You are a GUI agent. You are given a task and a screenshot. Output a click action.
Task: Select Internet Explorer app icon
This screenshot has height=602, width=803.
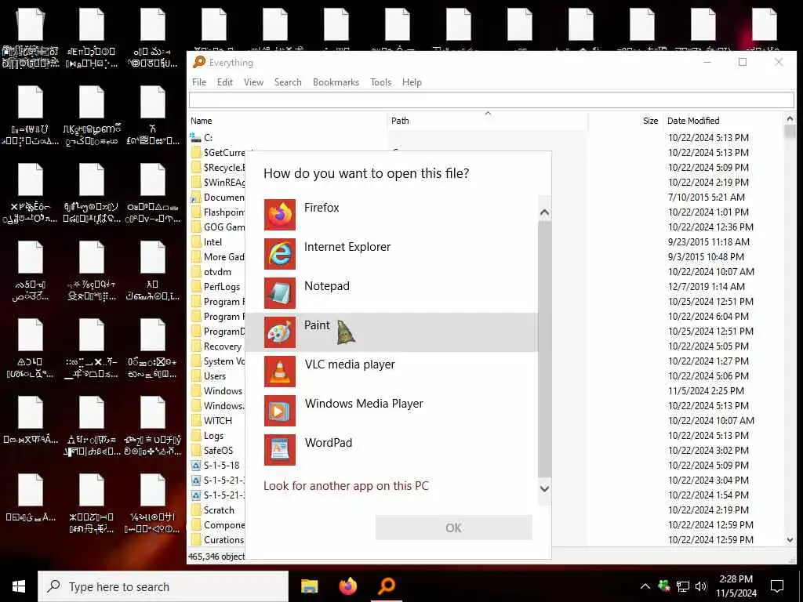(280, 254)
